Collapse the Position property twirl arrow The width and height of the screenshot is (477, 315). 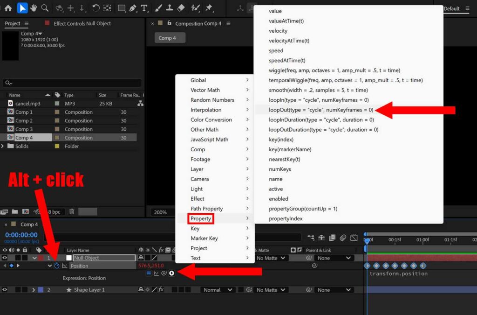pyautogui.click(x=49, y=266)
